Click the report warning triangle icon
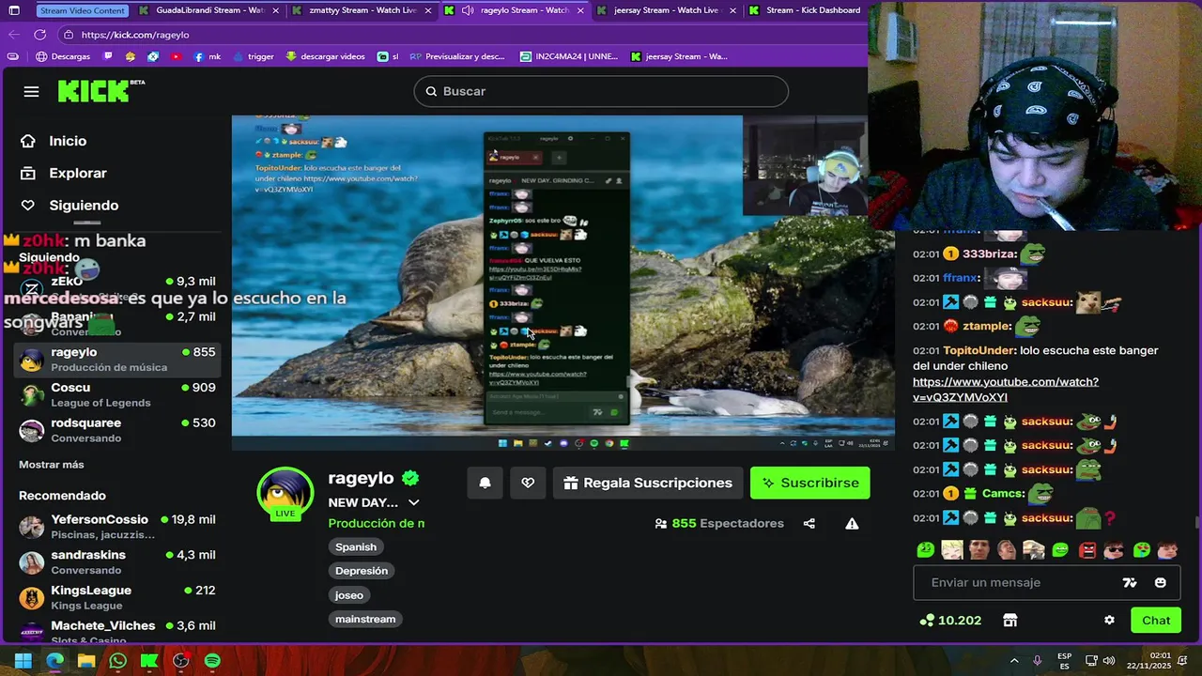The height and width of the screenshot is (676, 1202). click(852, 523)
